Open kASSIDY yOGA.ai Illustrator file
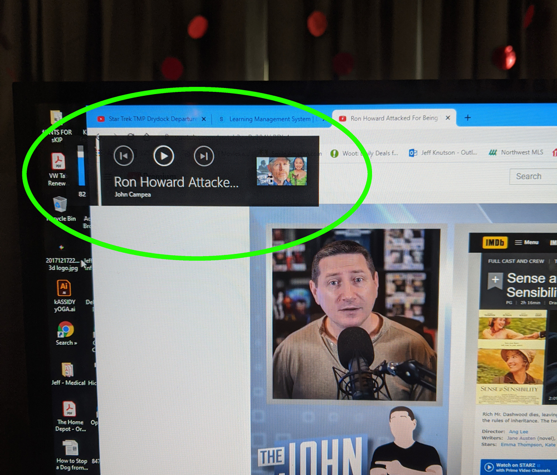557x475 pixels. (x=64, y=296)
